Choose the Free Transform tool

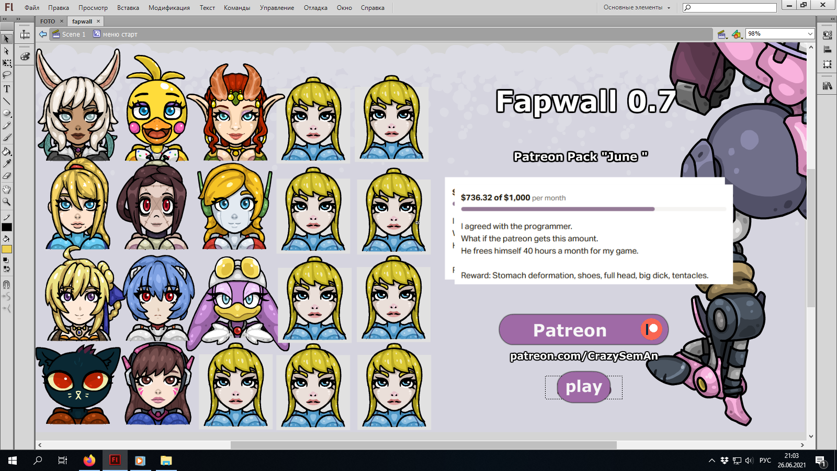point(7,63)
